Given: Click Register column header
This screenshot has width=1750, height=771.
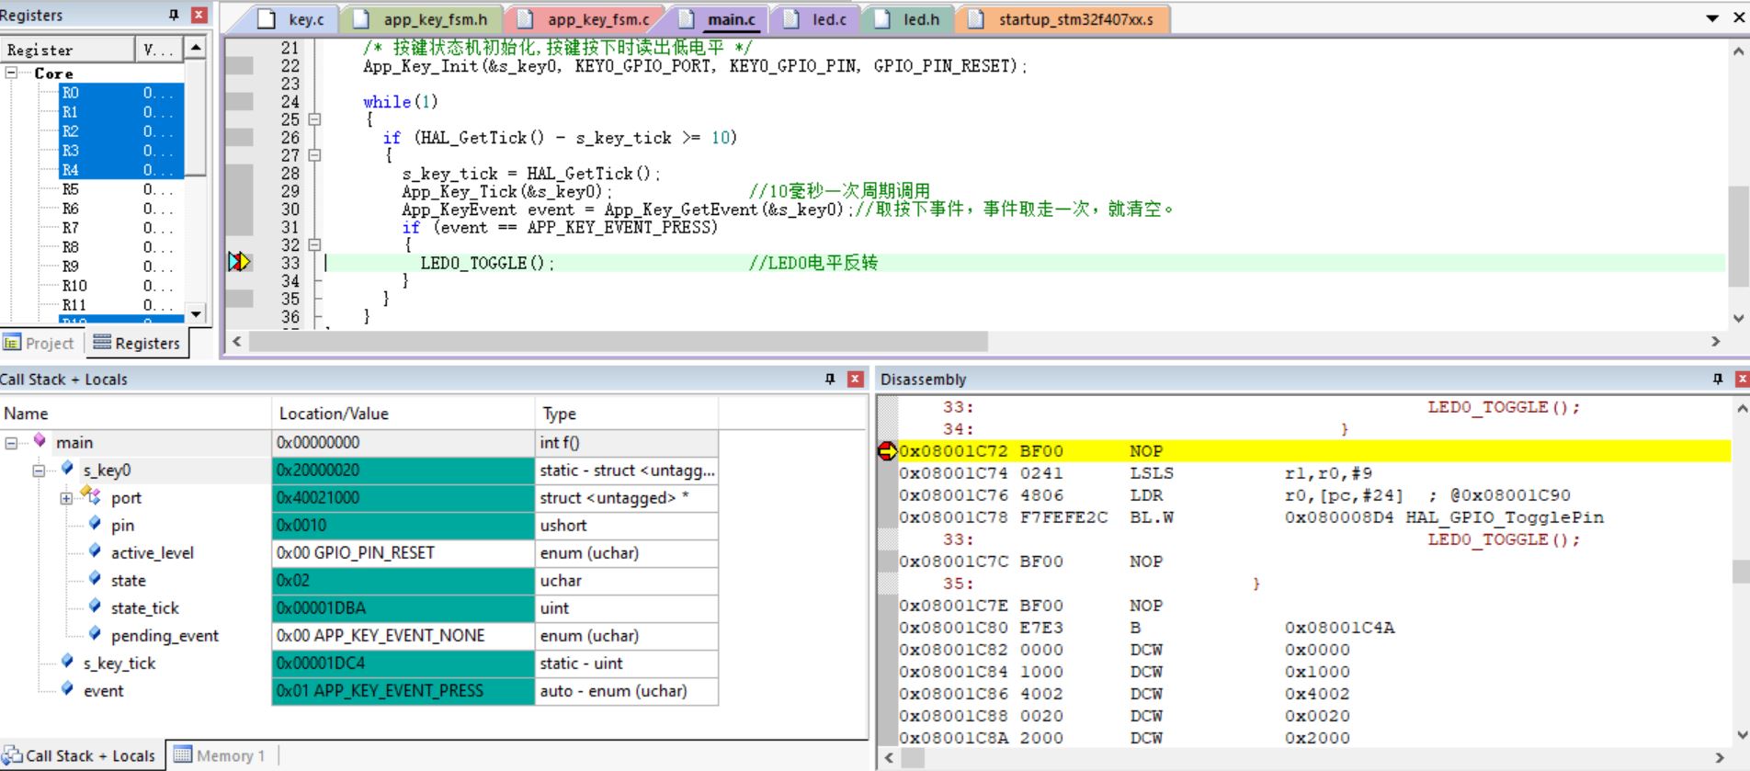Looking at the screenshot, I should click(67, 50).
